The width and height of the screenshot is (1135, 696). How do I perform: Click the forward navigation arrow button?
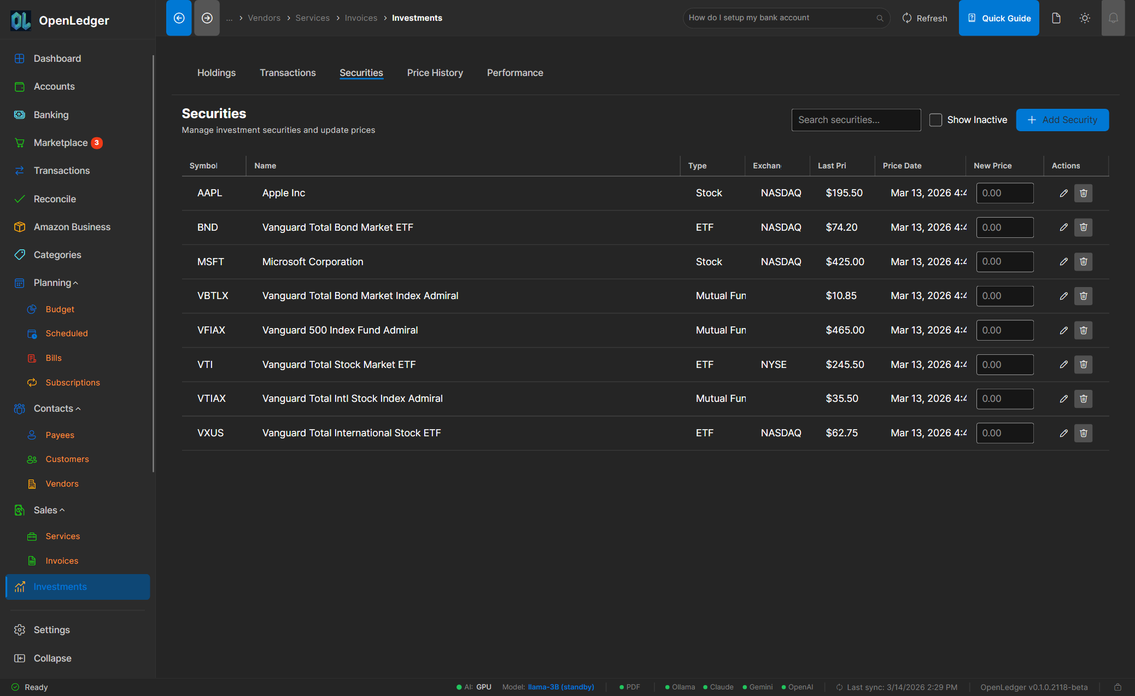click(207, 18)
